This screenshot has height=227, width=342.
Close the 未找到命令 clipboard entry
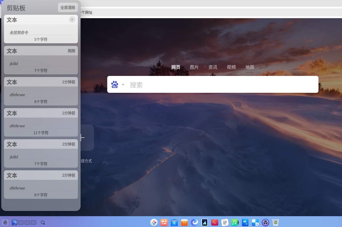[x=72, y=20]
